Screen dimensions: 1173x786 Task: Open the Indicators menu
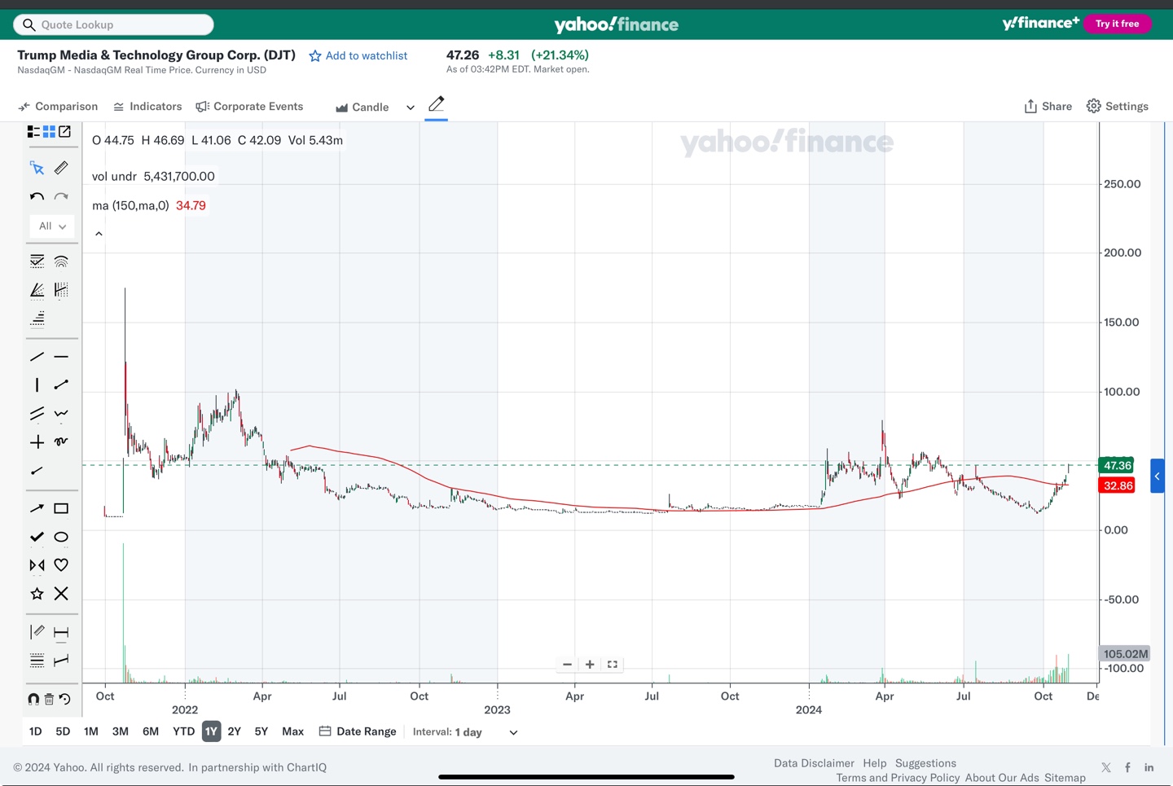tap(147, 107)
